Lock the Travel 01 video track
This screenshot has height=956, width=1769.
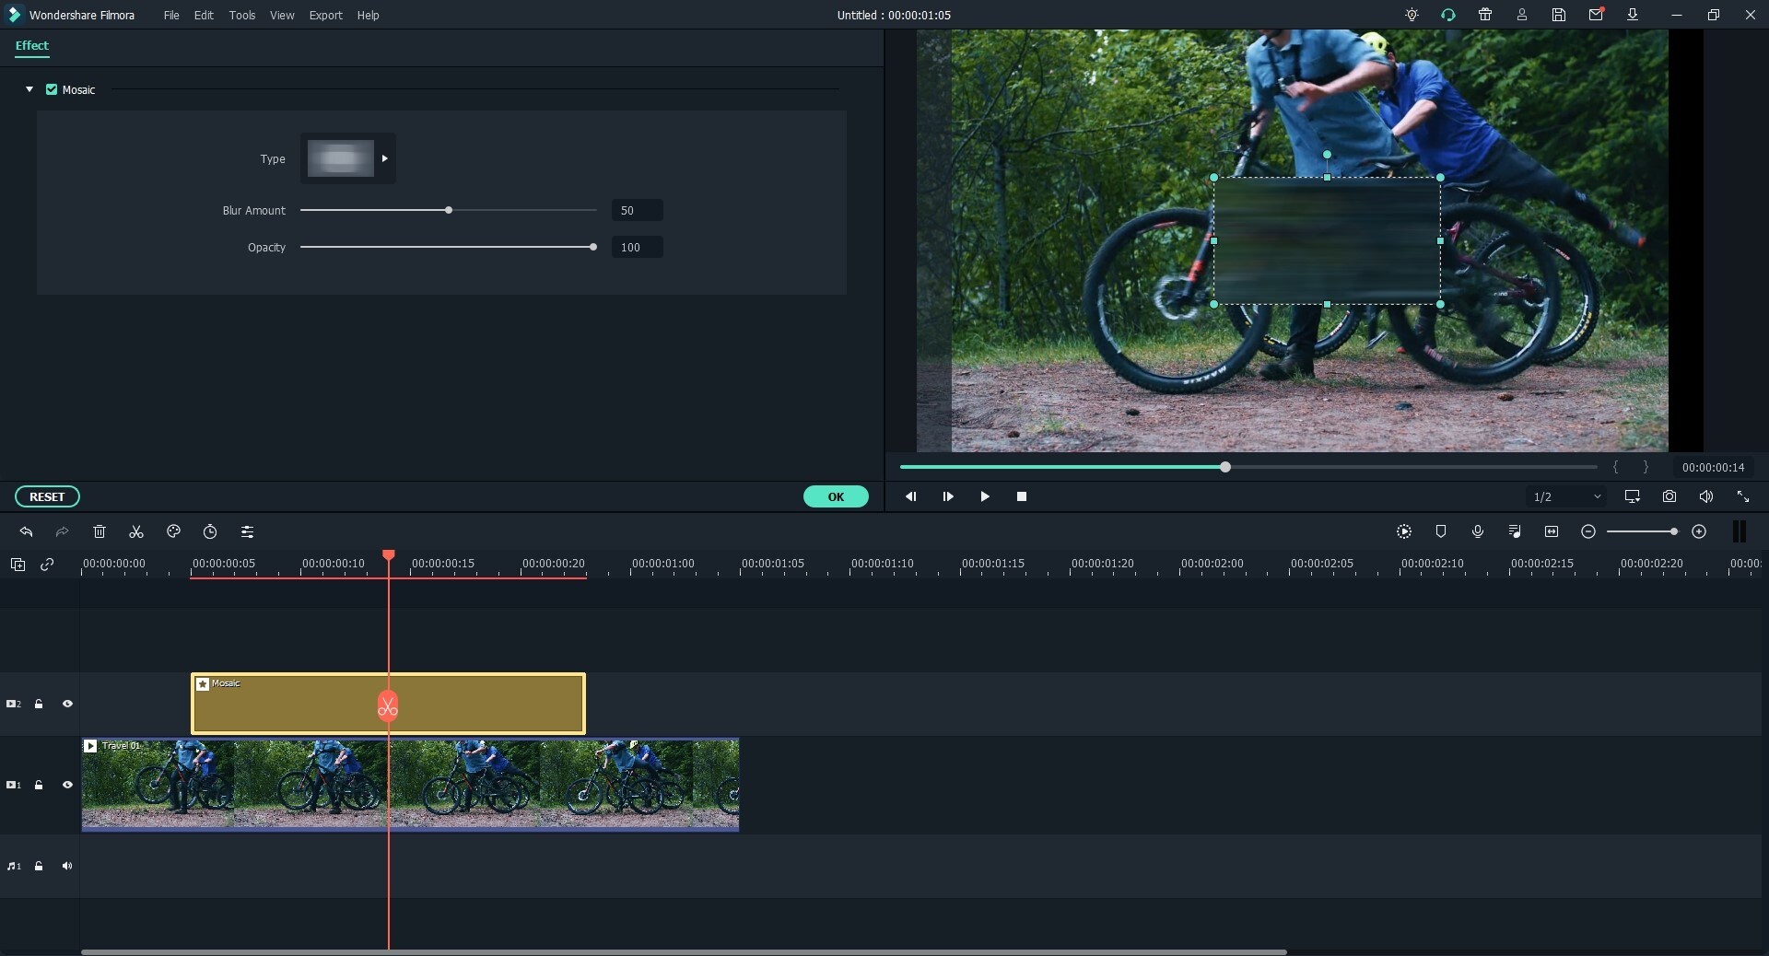[x=39, y=785]
